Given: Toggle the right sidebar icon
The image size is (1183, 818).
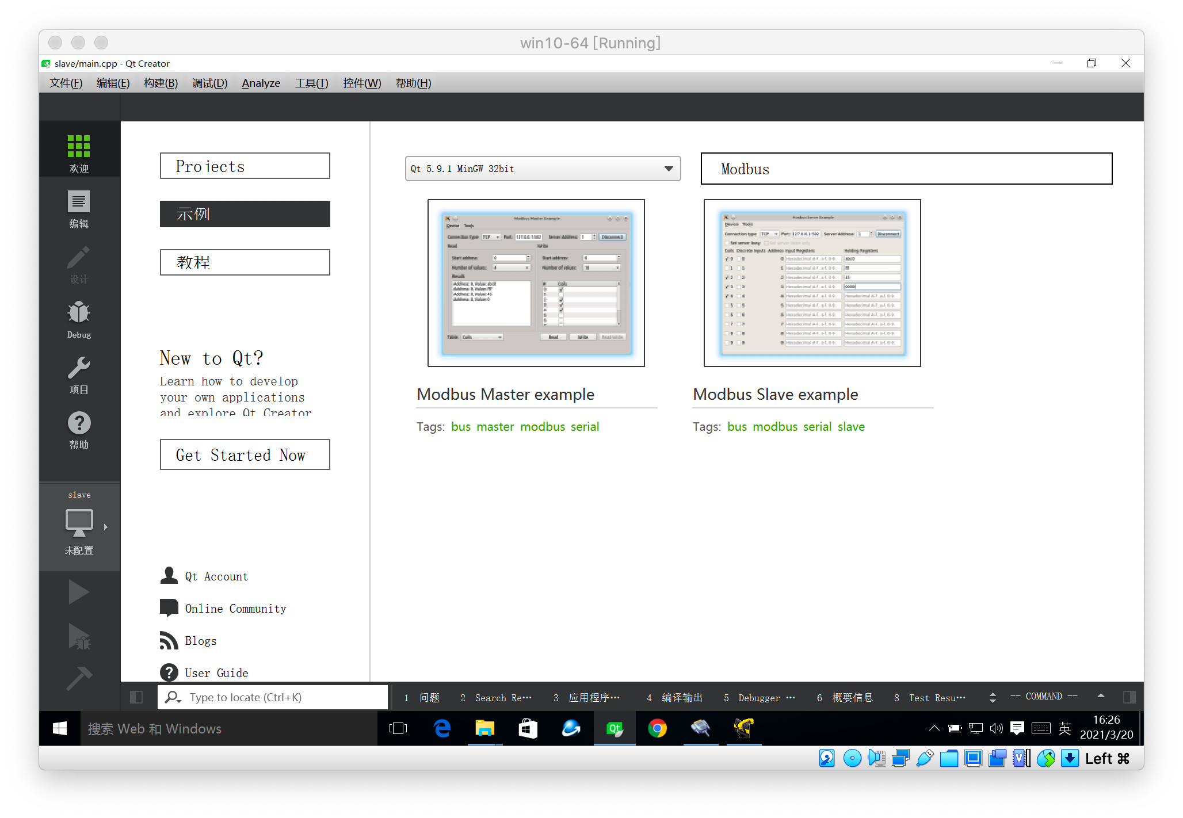Looking at the screenshot, I should (x=1129, y=697).
